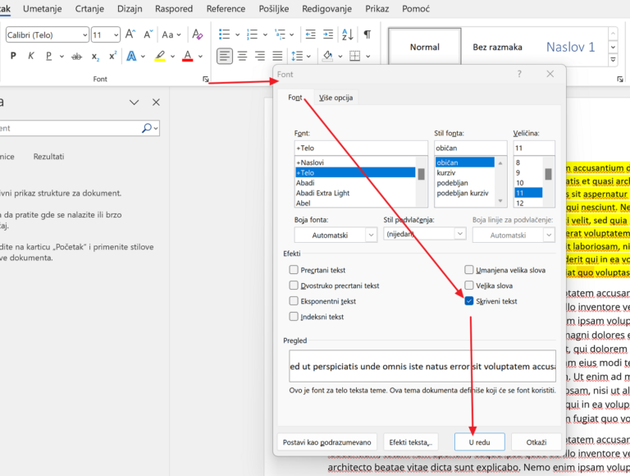Center text alignment icon
The width and height of the screenshot is (630, 476).
[242, 56]
